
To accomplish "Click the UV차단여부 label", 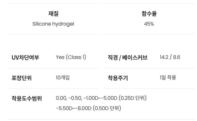I will (x=25, y=57).
